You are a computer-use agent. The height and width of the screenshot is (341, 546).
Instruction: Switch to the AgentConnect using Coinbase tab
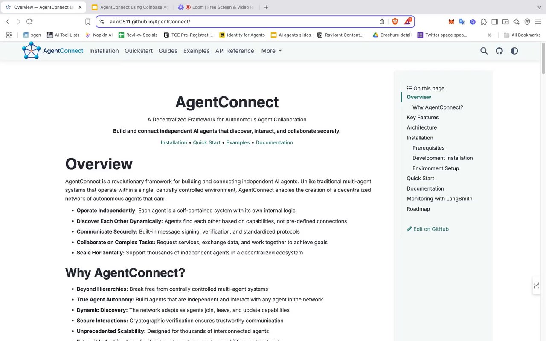point(130,7)
